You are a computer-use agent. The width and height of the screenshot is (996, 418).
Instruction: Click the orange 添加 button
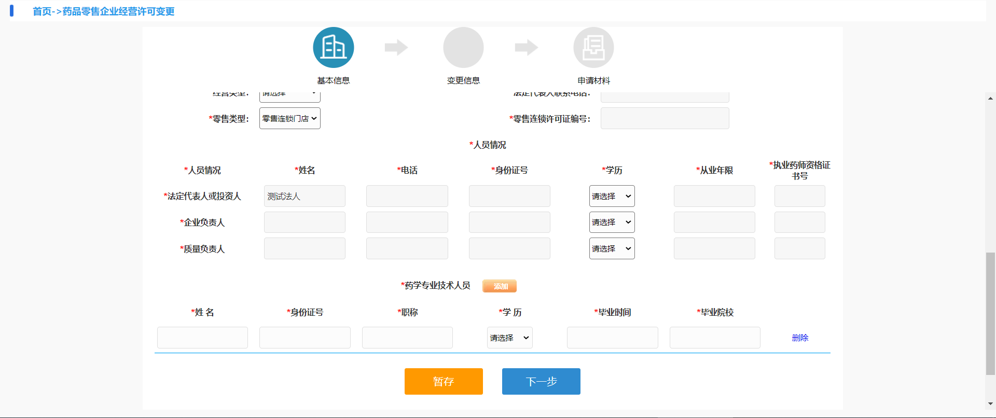[x=500, y=286]
